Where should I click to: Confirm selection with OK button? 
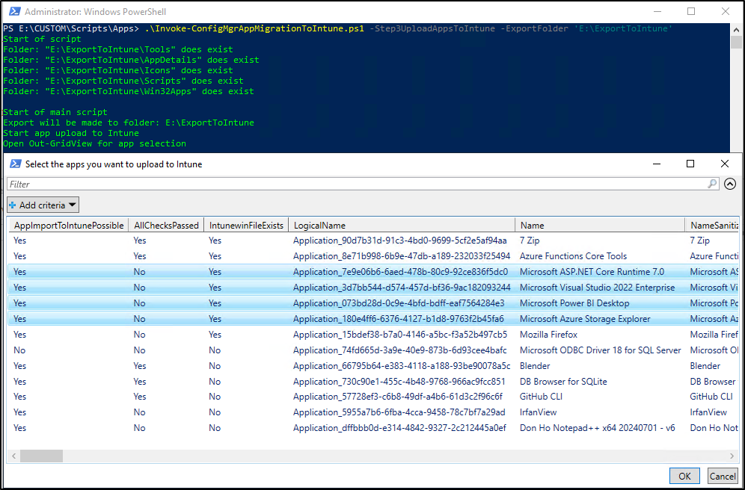click(684, 476)
